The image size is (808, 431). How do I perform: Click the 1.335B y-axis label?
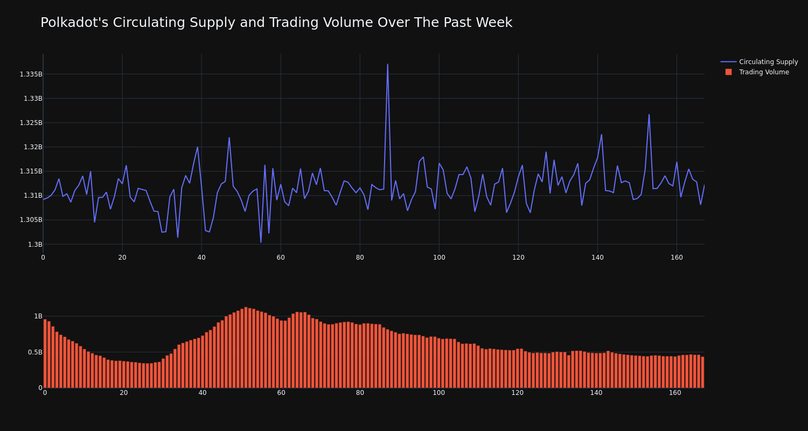coord(31,74)
